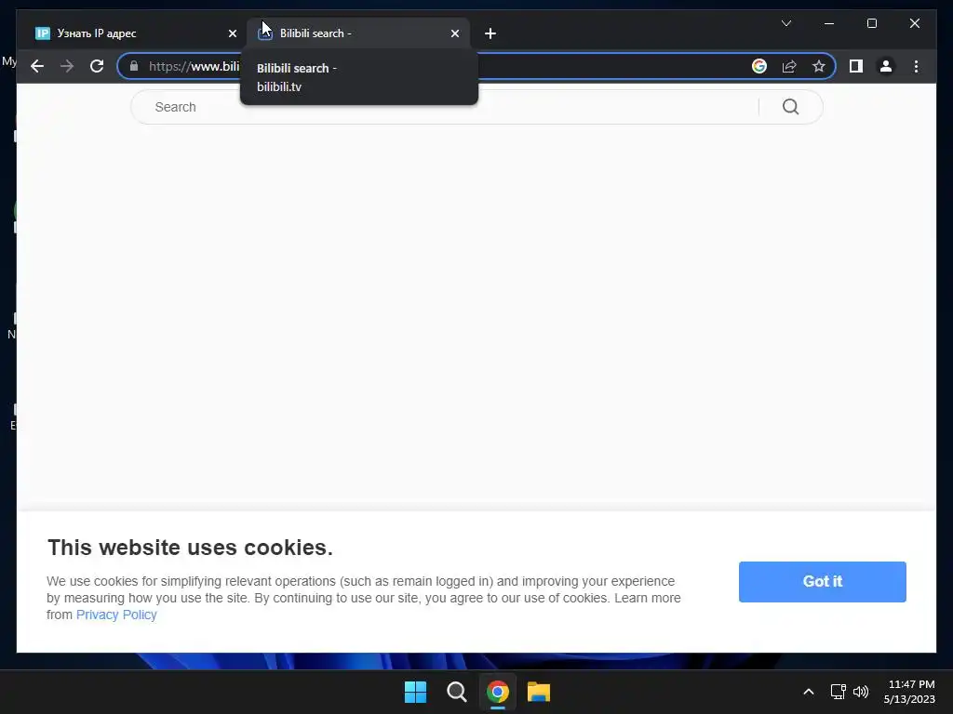Open the Windows Start menu
Image resolution: width=953 pixels, height=714 pixels.
click(x=416, y=692)
